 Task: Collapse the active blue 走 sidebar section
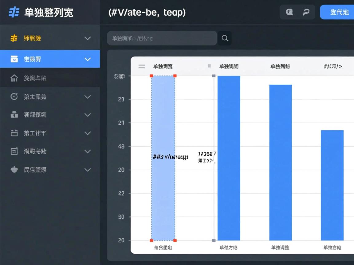point(88,59)
